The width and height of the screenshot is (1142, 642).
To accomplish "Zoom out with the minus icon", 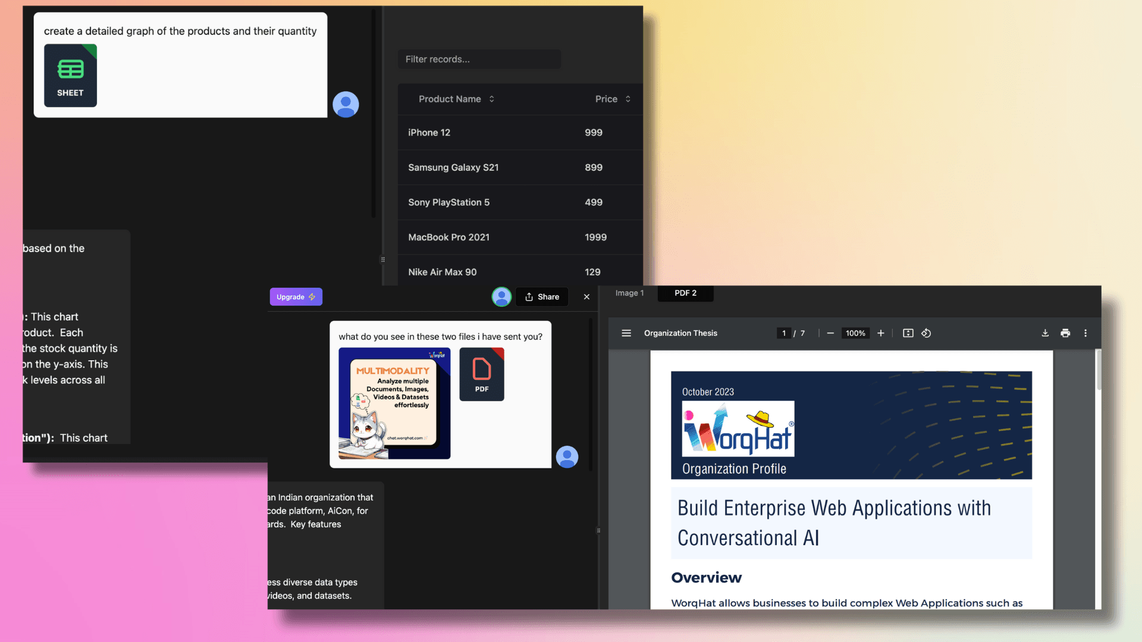I will [x=830, y=333].
